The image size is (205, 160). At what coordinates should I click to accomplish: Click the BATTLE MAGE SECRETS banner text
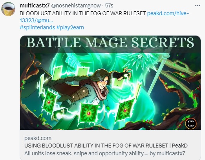tap(110, 43)
